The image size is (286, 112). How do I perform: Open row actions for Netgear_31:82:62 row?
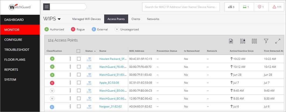coord(70,106)
